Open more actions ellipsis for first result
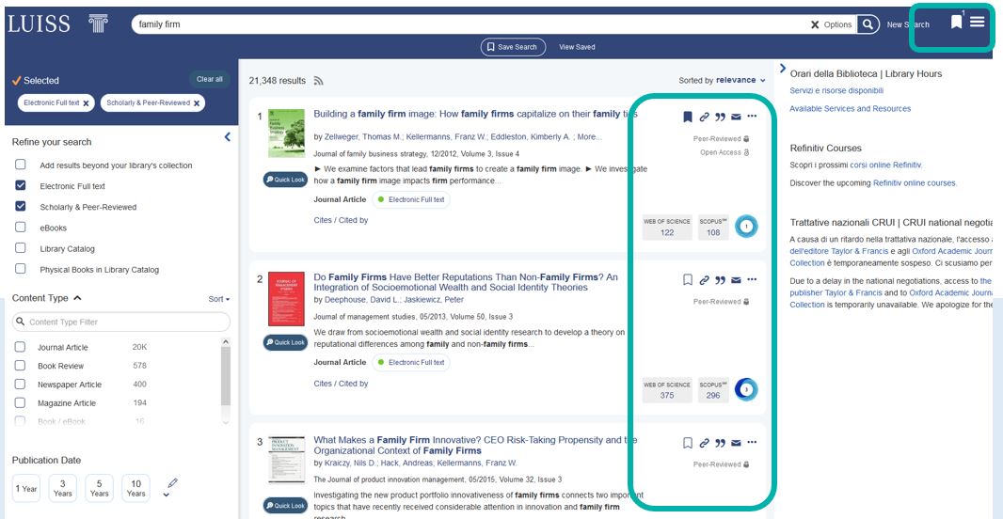The image size is (1003, 519). (x=752, y=118)
